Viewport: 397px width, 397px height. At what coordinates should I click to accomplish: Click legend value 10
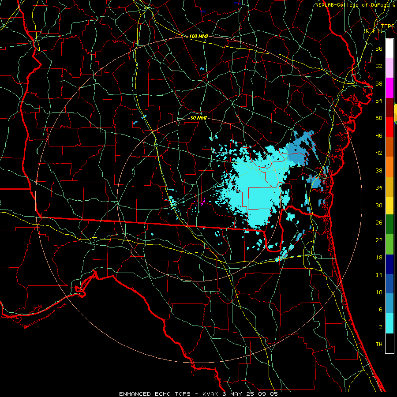(379, 292)
